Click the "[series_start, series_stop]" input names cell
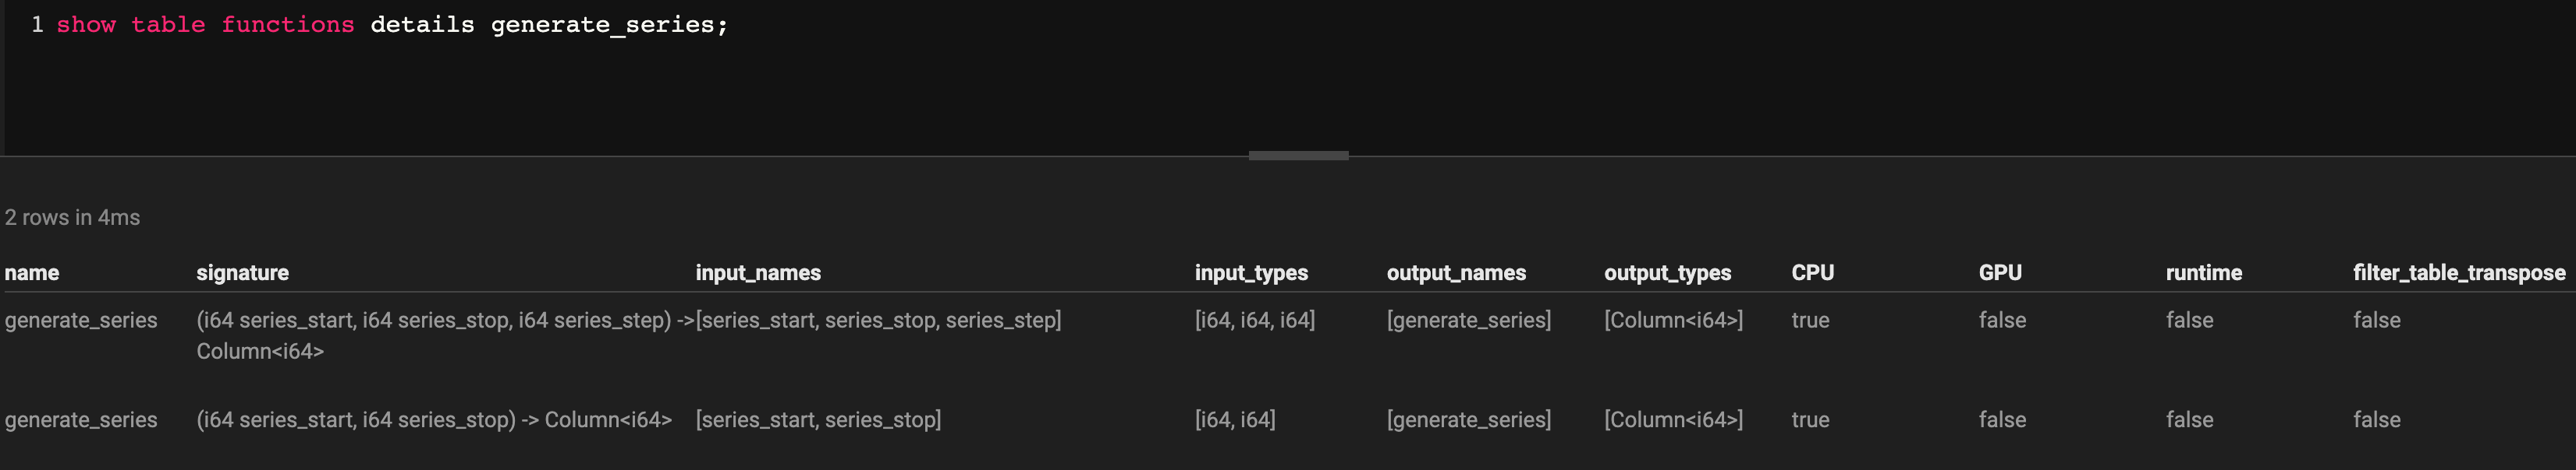 click(x=818, y=419)
